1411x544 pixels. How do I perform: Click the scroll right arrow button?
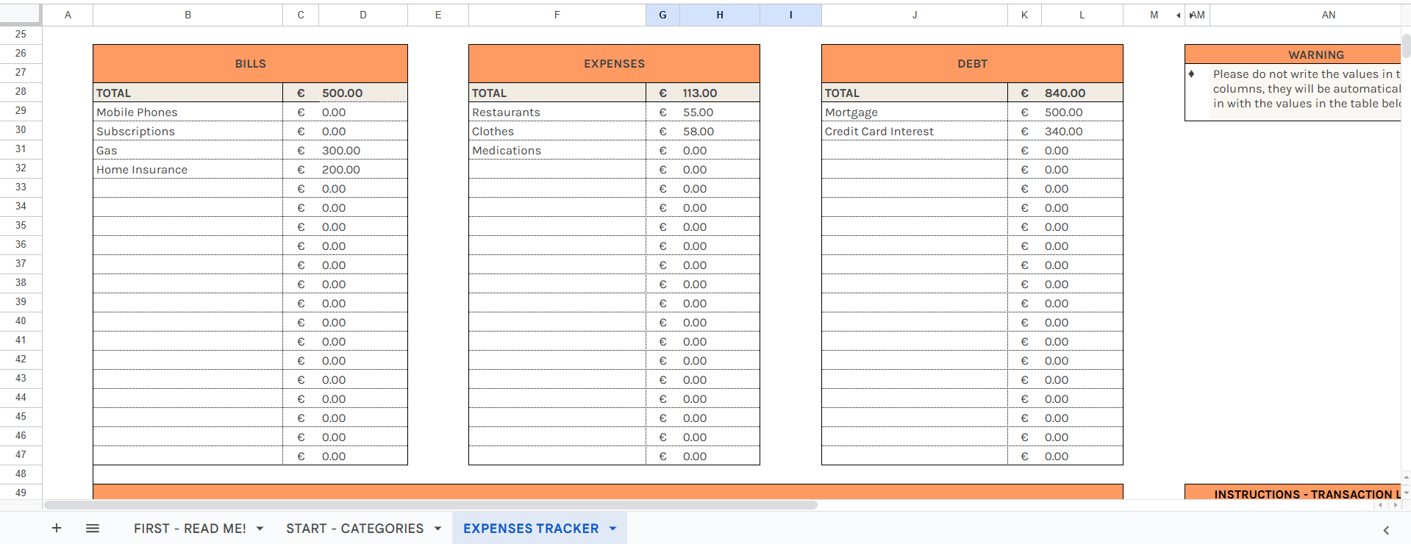pos(1396,505)
